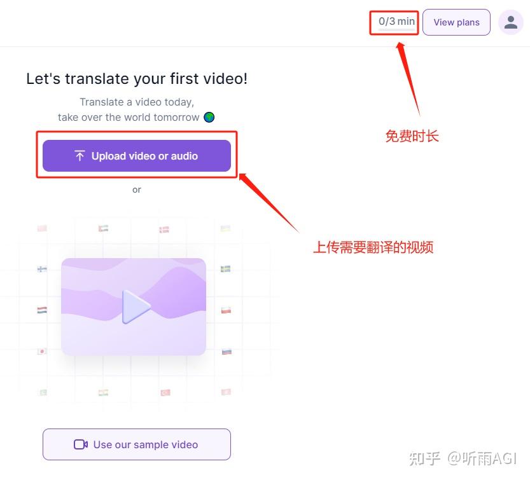Choose the Poland flag icon

[x=225, y=310]
